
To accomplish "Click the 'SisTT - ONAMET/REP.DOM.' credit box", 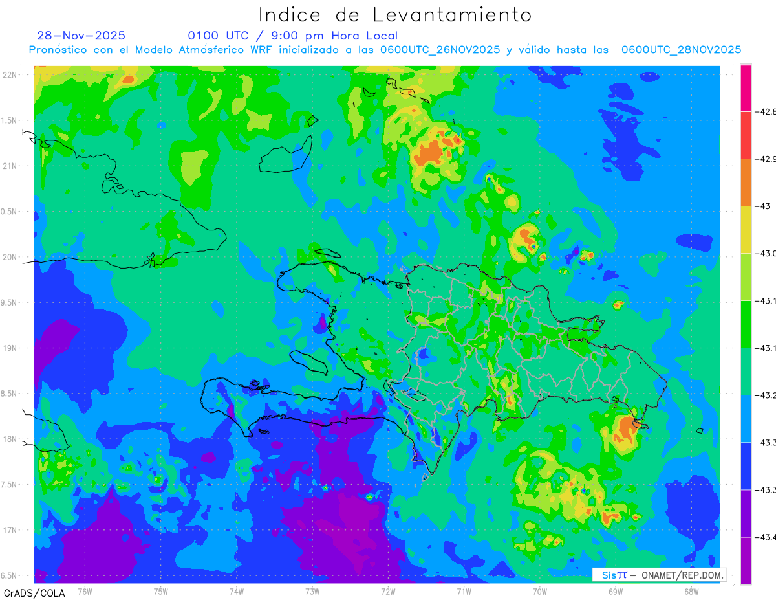I will [659, 575].
